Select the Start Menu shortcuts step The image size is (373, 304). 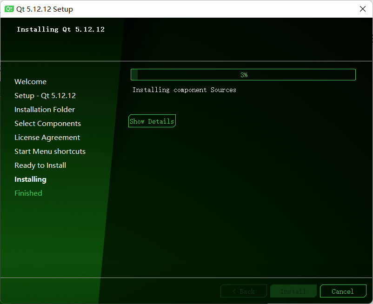tap(50, 152)
